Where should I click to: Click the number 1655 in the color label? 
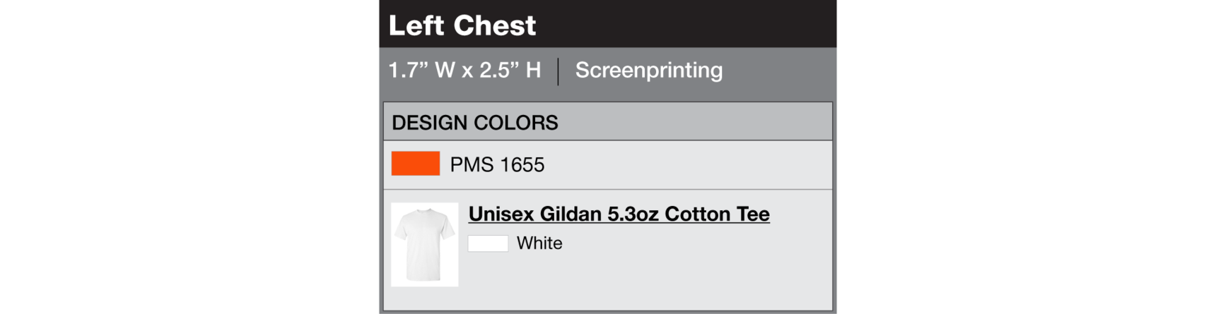click(x=522, y=165)
